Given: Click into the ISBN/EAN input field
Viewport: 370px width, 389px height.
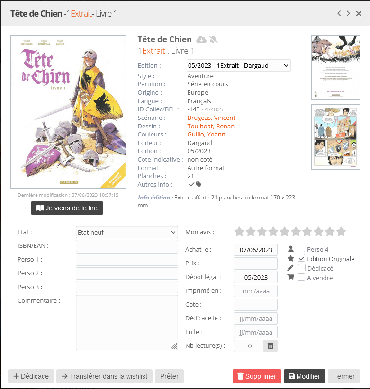Looking at the screenshot, I should point(126,246).
